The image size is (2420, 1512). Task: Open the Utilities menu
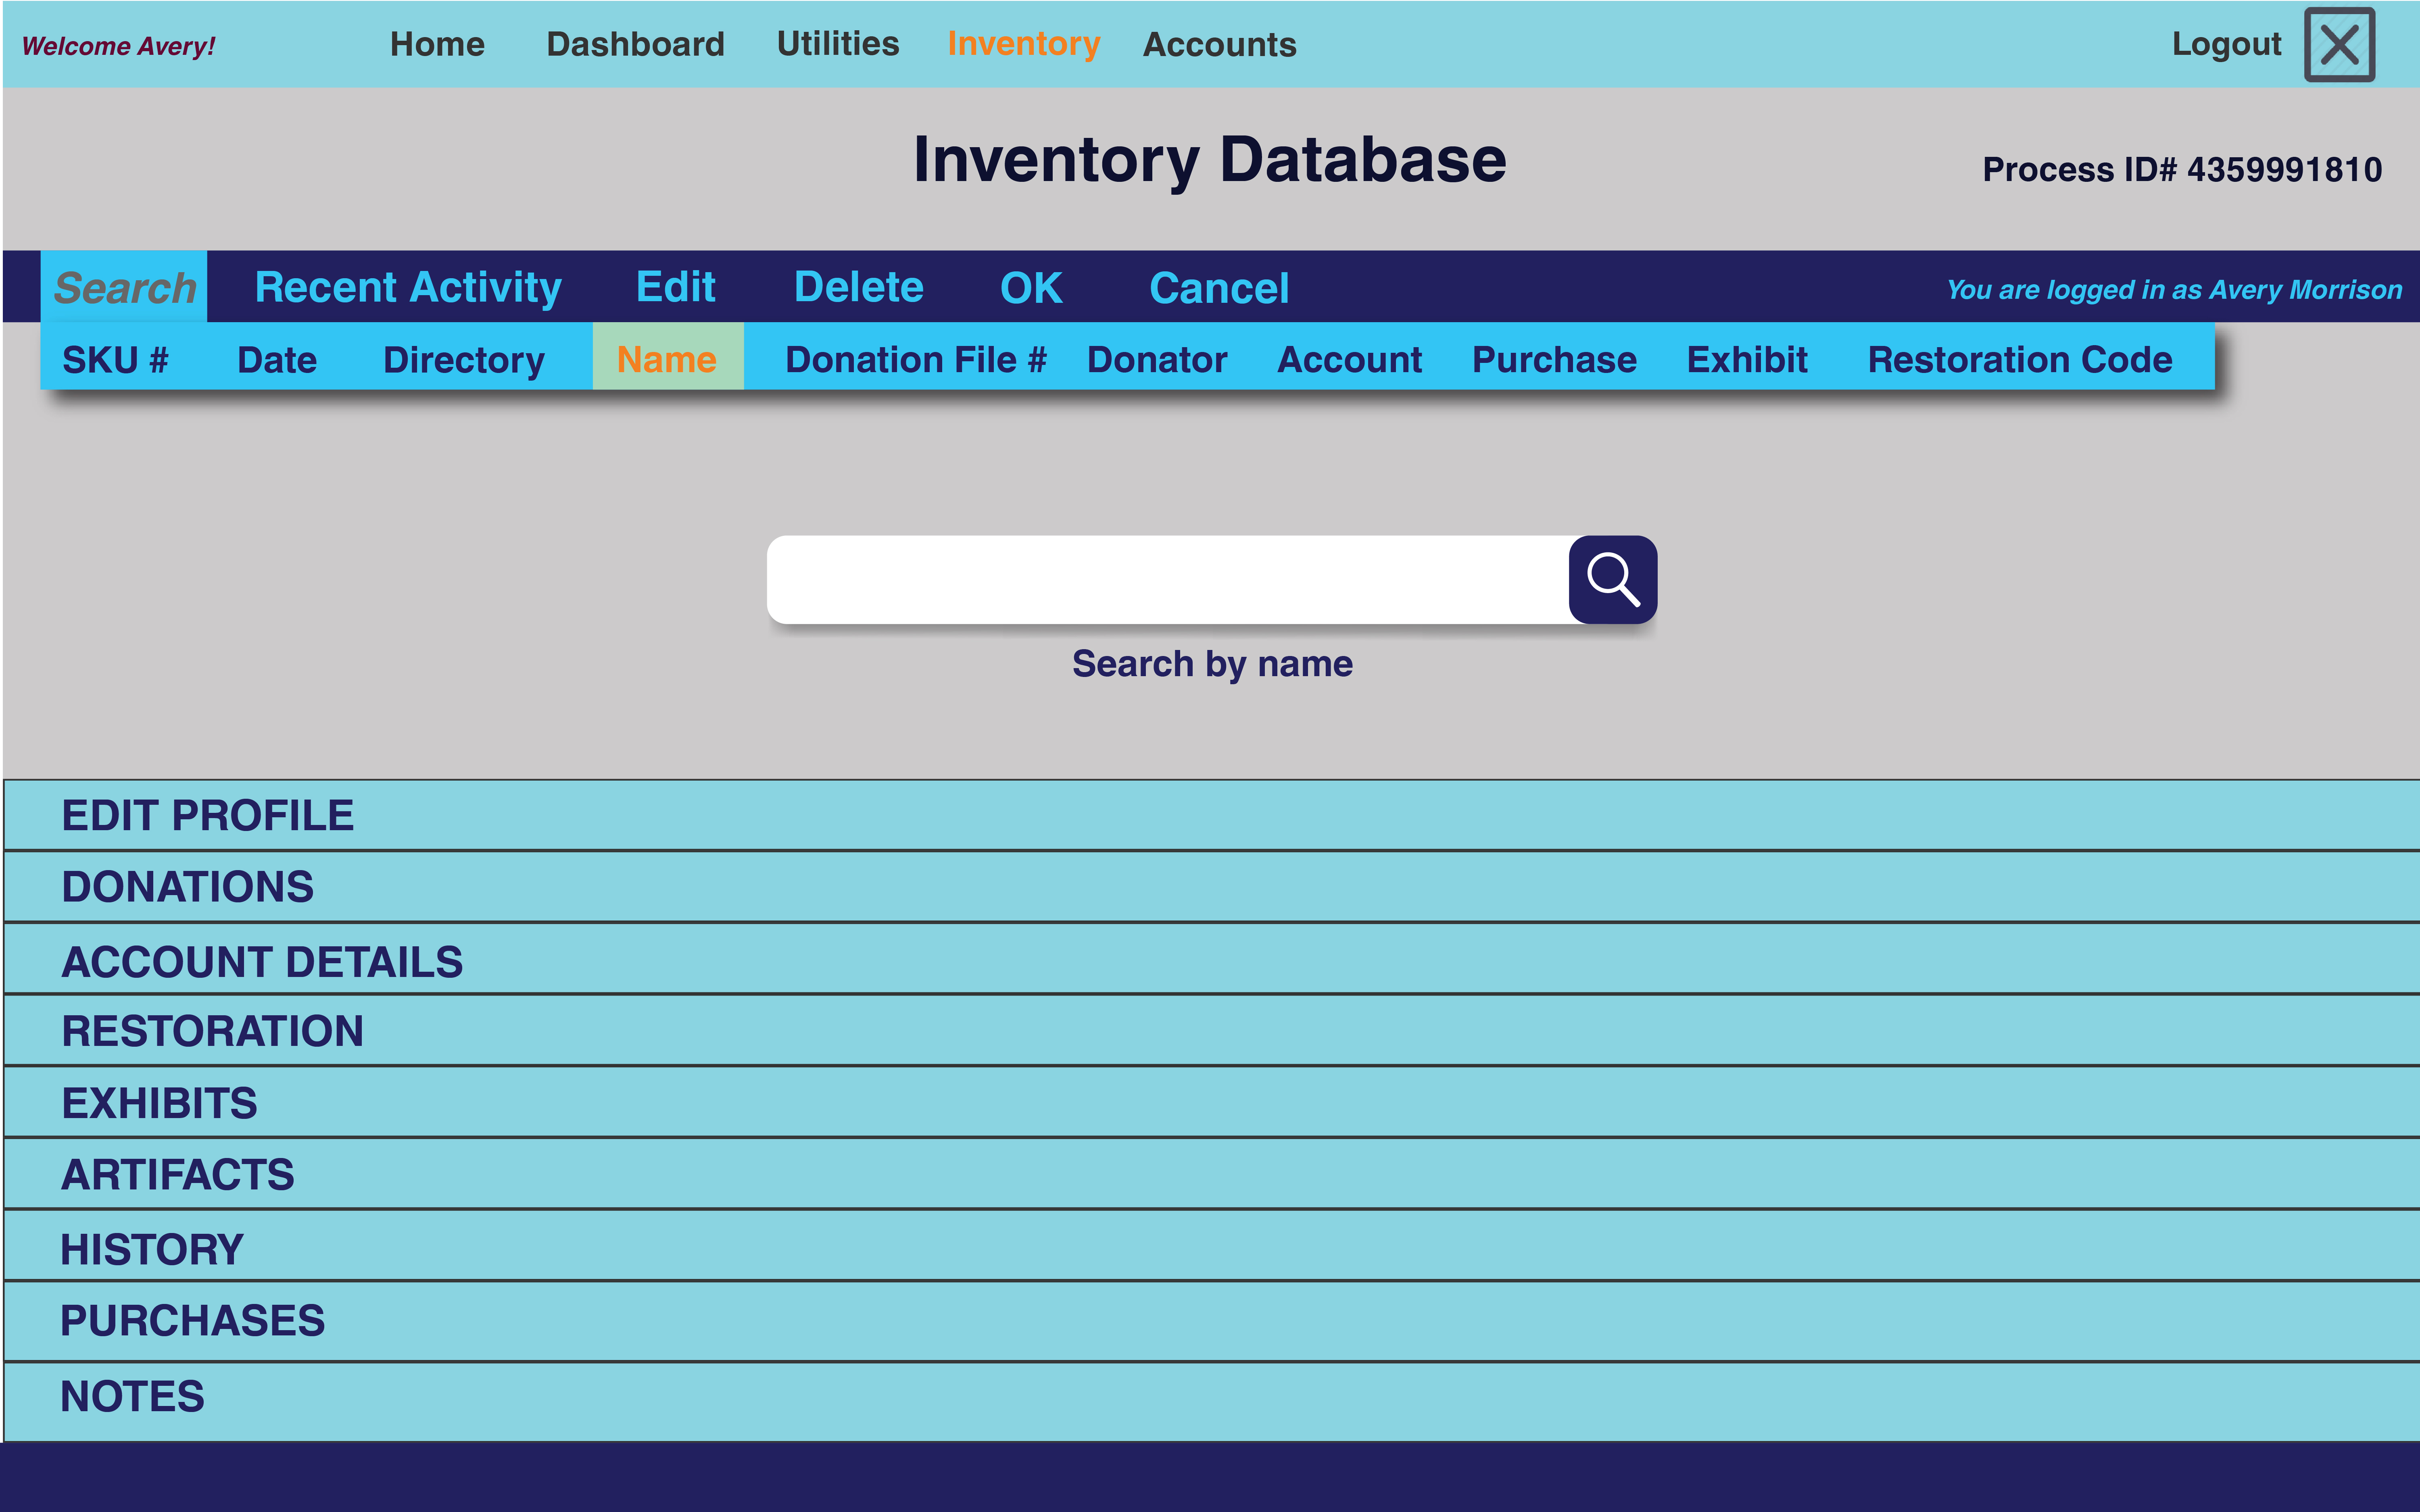click(x=837, y=44)
